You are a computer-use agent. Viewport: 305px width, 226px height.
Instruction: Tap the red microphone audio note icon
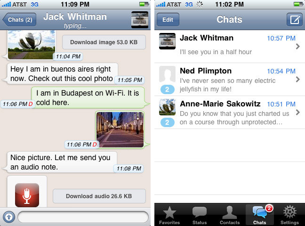[27, 195]
